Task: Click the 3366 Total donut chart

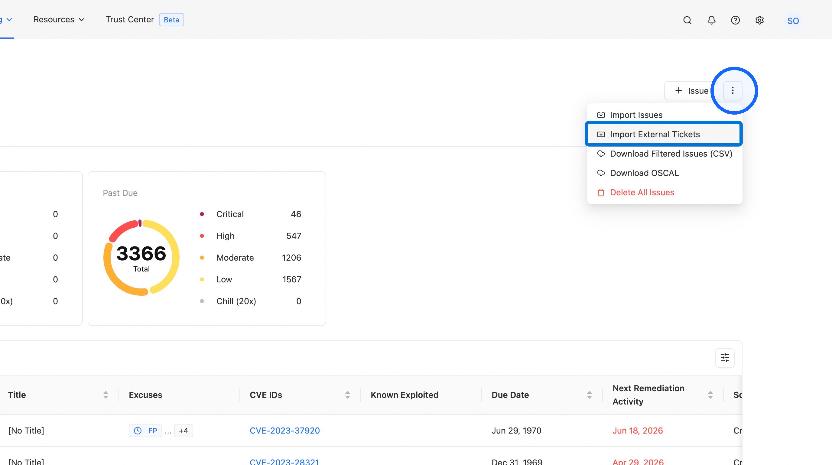Action: (141, 258)
